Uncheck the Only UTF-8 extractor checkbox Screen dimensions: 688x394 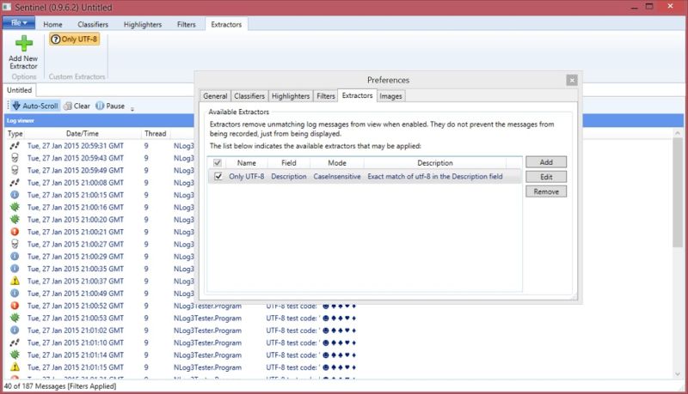pos(218,177)
